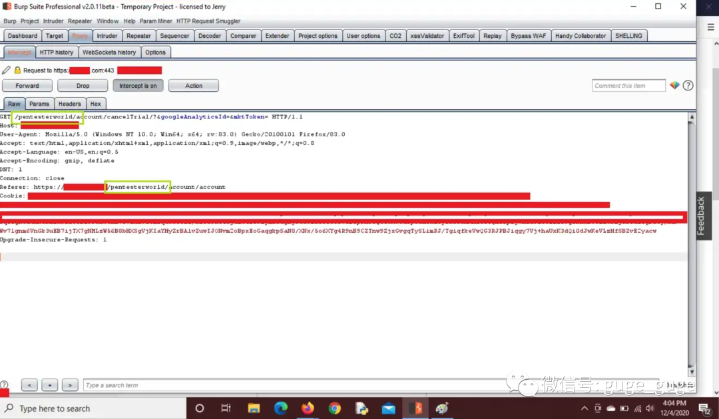
Task: Open the Window menu
Action: point(108,21)
